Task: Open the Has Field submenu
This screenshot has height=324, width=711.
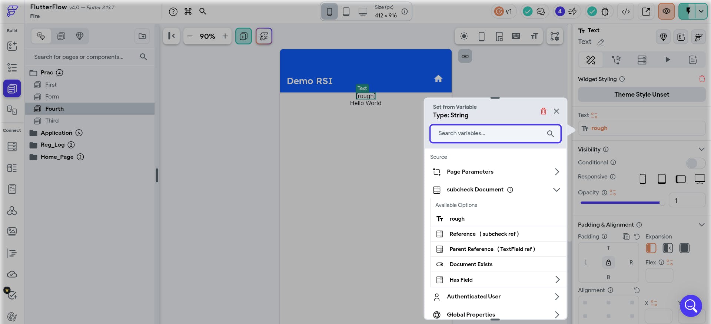Action: pos(498,280)
